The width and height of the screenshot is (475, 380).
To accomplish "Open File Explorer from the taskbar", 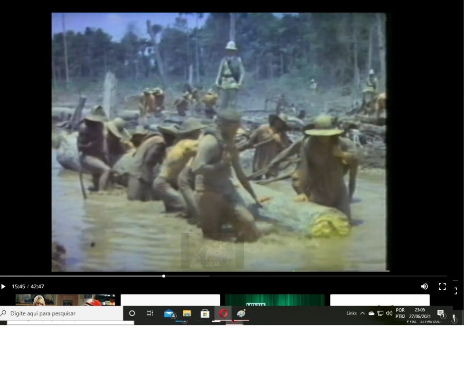I will 187,313.
